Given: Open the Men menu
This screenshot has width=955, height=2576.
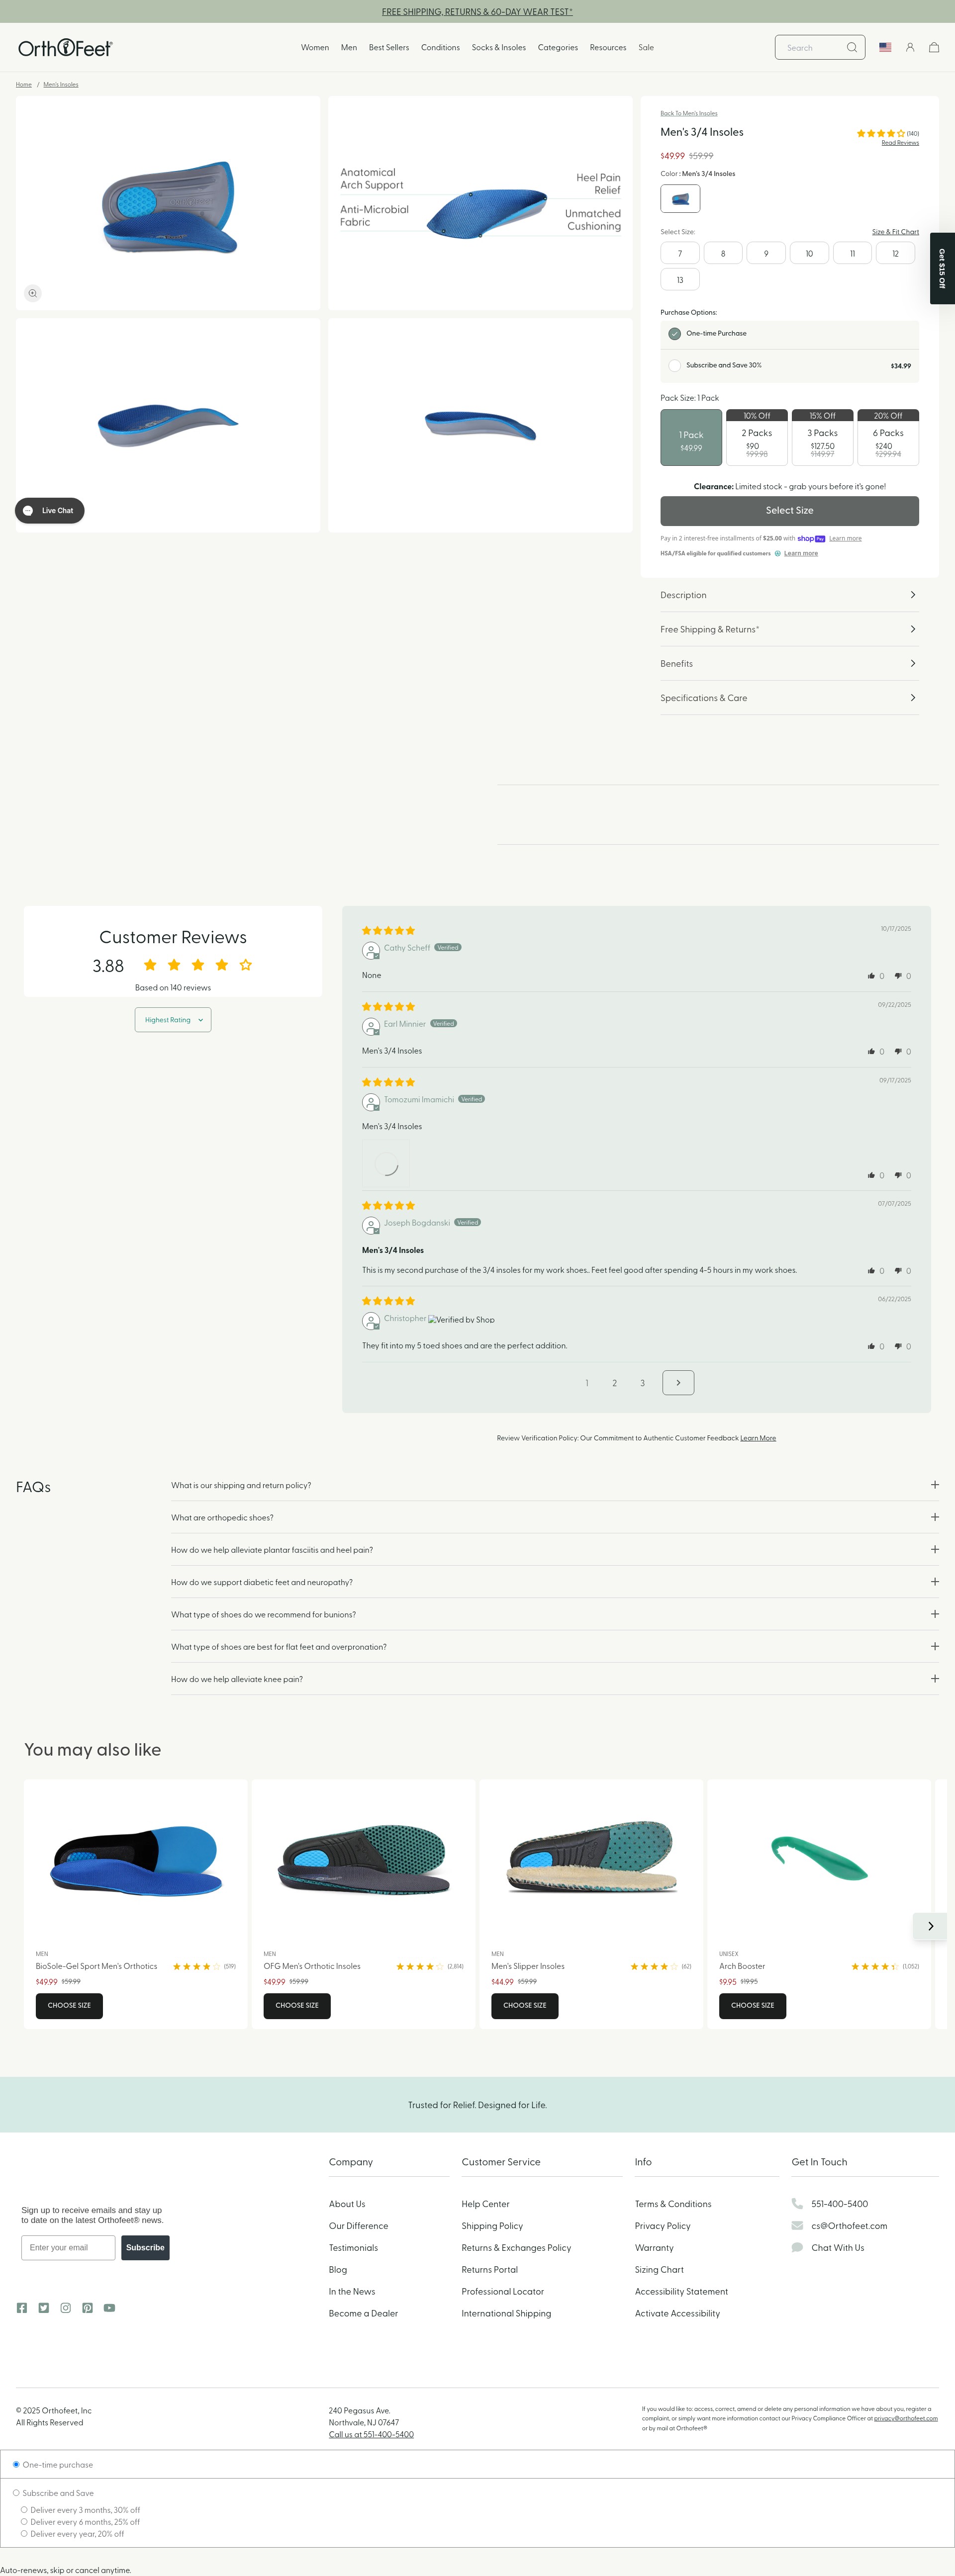Looking at the screenshot, I should tap(349, 47).
